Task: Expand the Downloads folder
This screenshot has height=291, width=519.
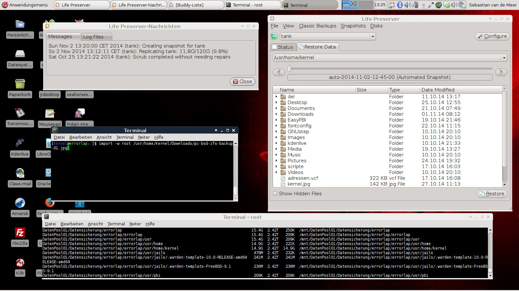Action: 276,114
